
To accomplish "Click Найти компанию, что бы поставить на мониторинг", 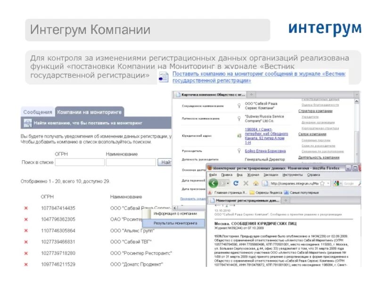I will point(88,123).
